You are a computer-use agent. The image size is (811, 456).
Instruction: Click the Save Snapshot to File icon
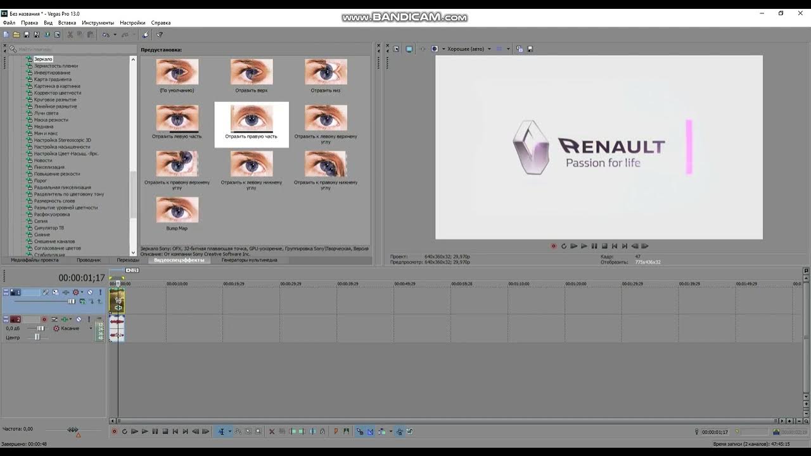530,49
